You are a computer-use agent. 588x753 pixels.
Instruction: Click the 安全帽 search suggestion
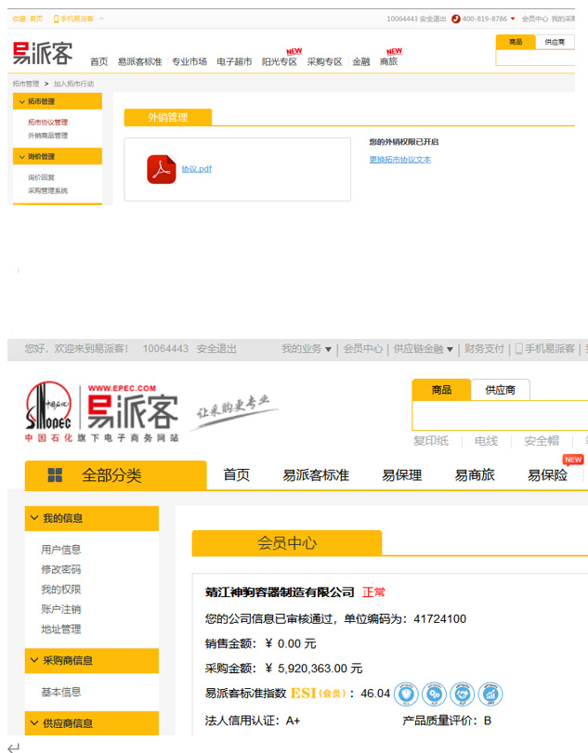point(542,441)
